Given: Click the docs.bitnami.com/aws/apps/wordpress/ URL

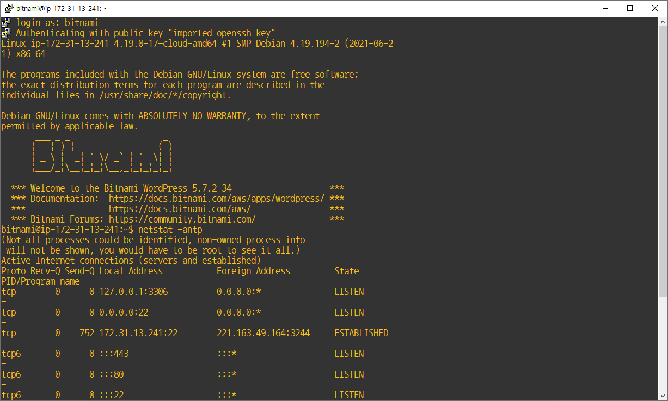Looking at the screenshot, I should click(217, 199).
